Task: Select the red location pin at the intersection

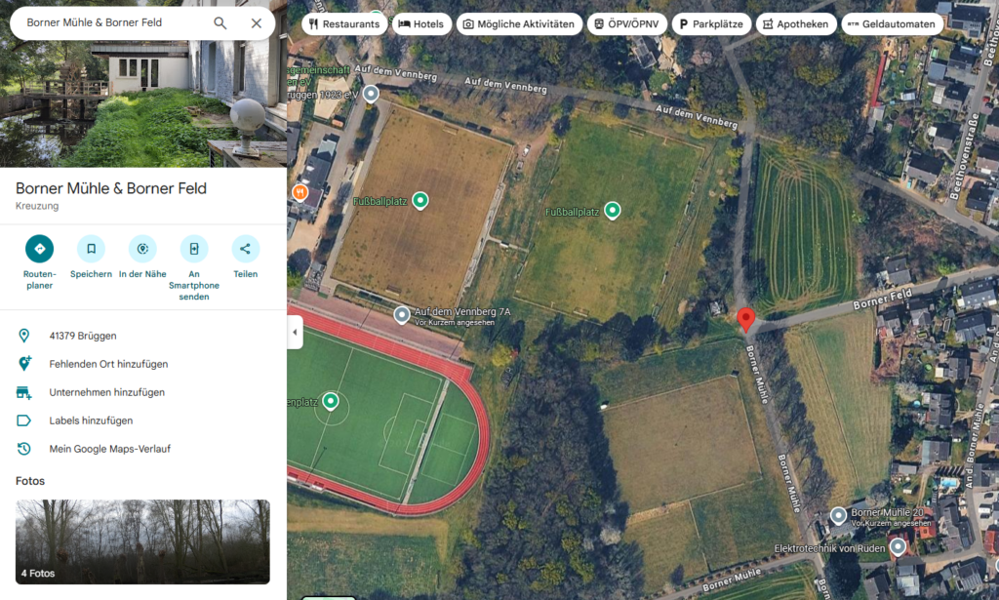Action: click(x=746, y=319)
